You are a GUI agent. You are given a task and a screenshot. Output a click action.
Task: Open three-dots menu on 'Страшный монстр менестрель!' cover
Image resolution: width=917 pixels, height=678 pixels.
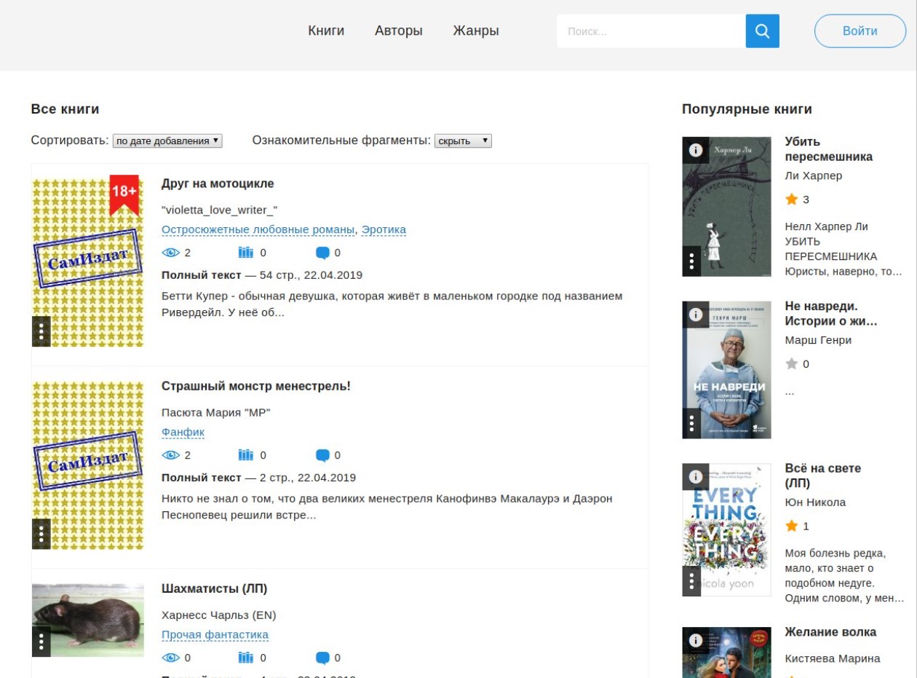[x=41, y=534]
